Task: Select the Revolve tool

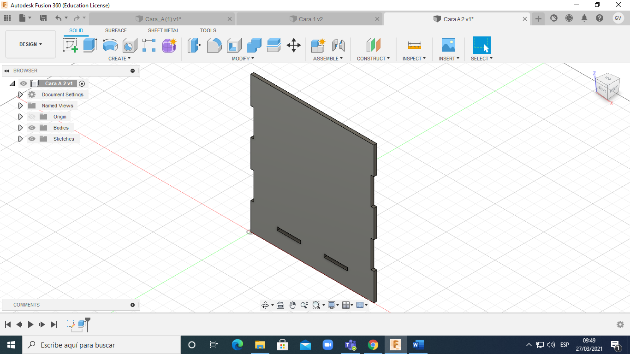Action: 110,45
